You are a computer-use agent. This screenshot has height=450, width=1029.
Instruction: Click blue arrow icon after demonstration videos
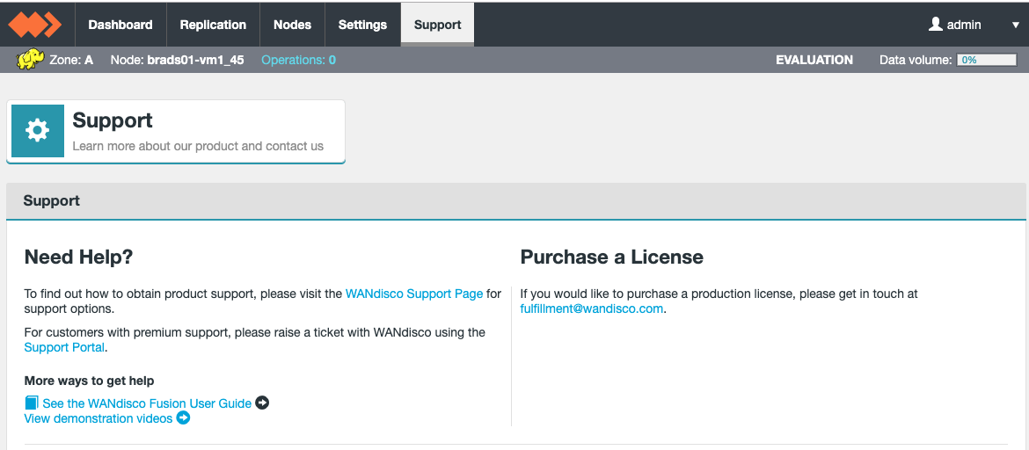click(x=183, y=417)
